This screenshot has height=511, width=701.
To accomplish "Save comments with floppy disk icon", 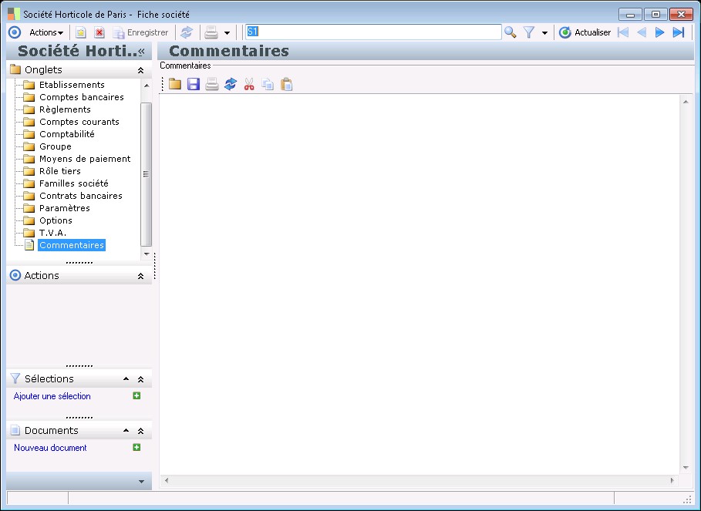I will pyautogui.click(x=193, y=84).
